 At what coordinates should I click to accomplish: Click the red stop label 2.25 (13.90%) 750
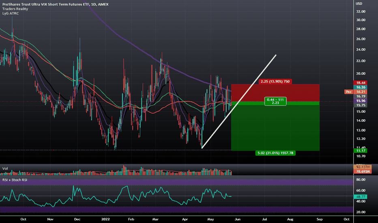pos(275,81)
